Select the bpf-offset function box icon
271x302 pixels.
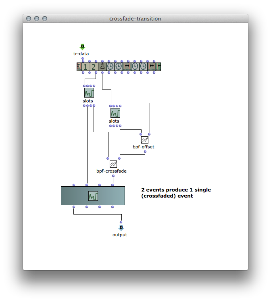tap(145, 140)
